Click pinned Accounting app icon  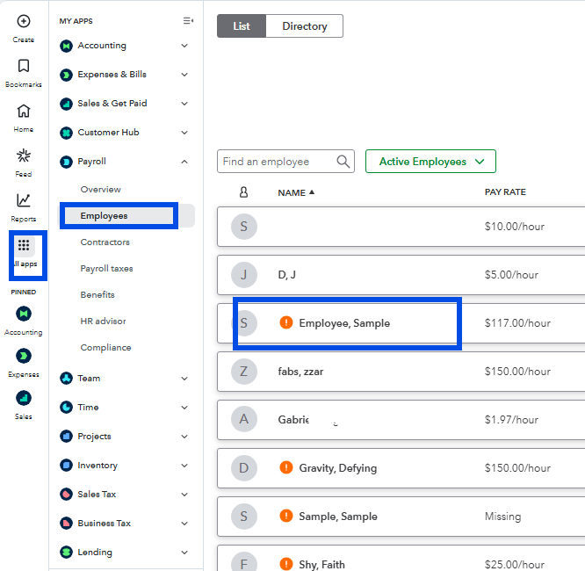[24, 314]
